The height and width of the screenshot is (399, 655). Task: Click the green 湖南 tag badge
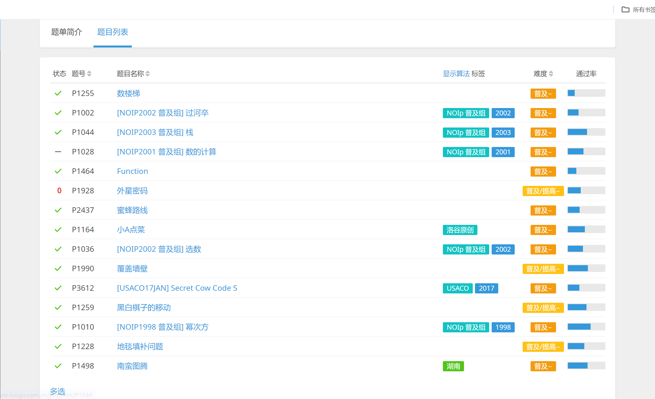453,366
